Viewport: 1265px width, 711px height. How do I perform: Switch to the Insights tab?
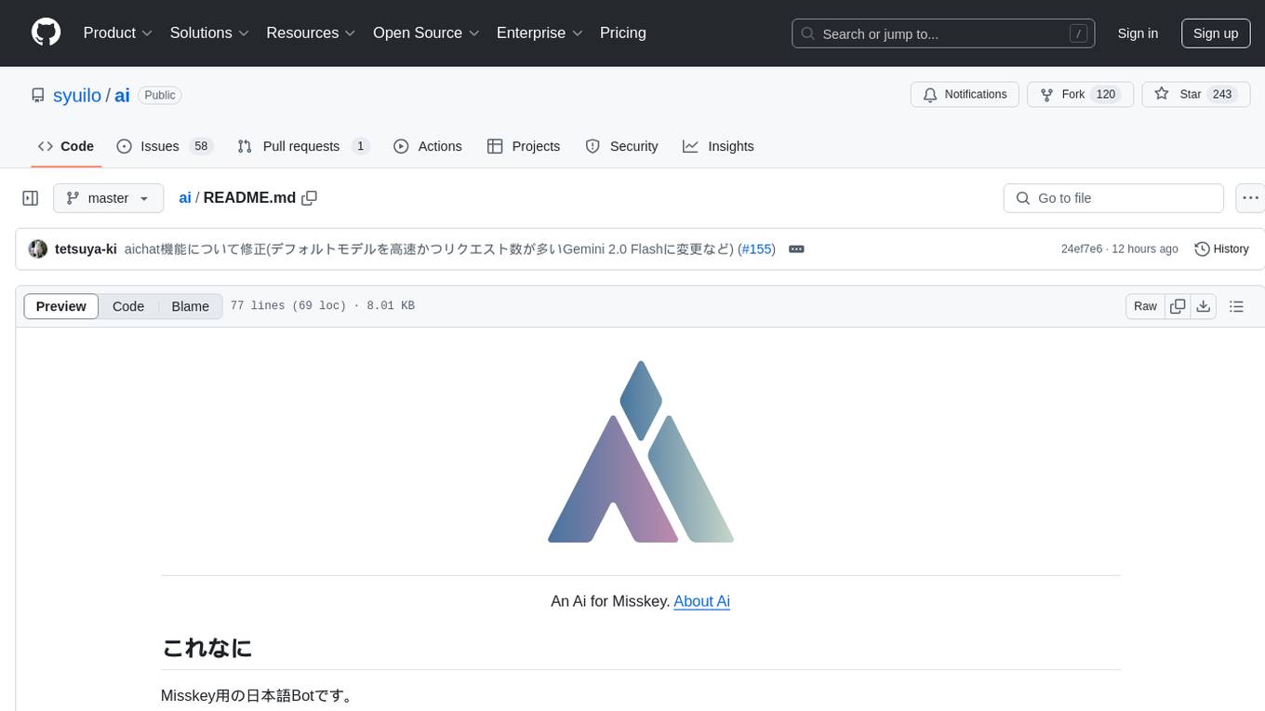[x=718, y=146]
